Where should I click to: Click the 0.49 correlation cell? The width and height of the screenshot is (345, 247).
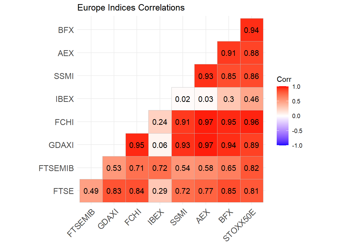pos(91,191)
